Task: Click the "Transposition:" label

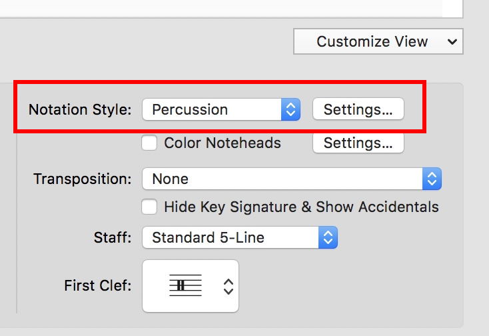Action: click(83, 179)
